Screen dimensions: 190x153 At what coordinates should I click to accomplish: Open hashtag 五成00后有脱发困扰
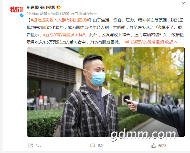point(64,35)
